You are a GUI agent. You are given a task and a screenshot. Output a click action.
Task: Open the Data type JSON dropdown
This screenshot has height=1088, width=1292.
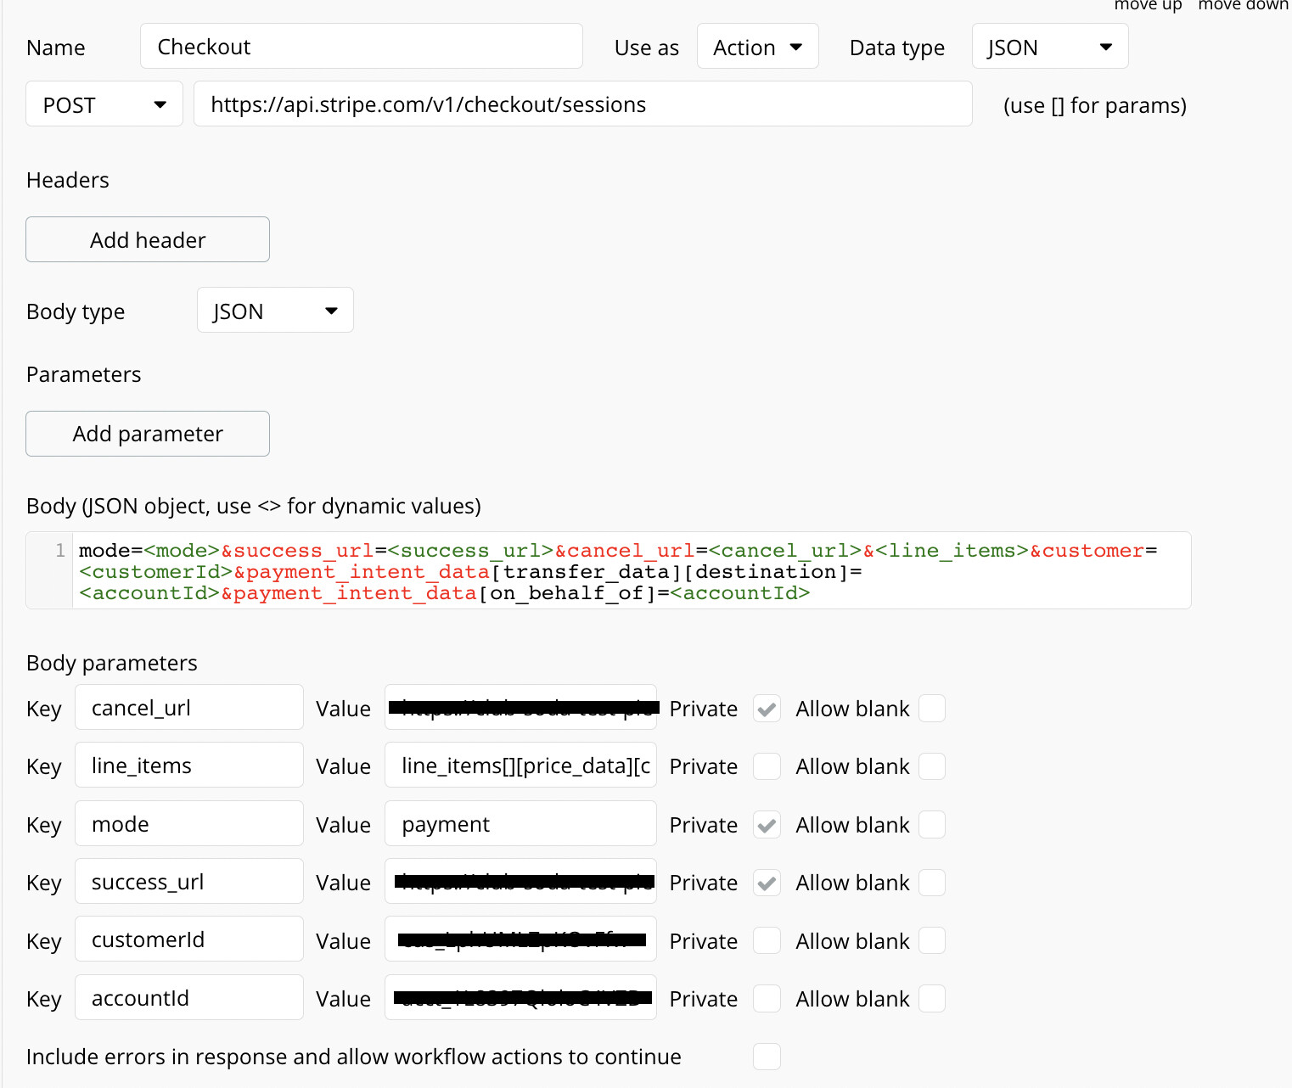click(1049, 47)
